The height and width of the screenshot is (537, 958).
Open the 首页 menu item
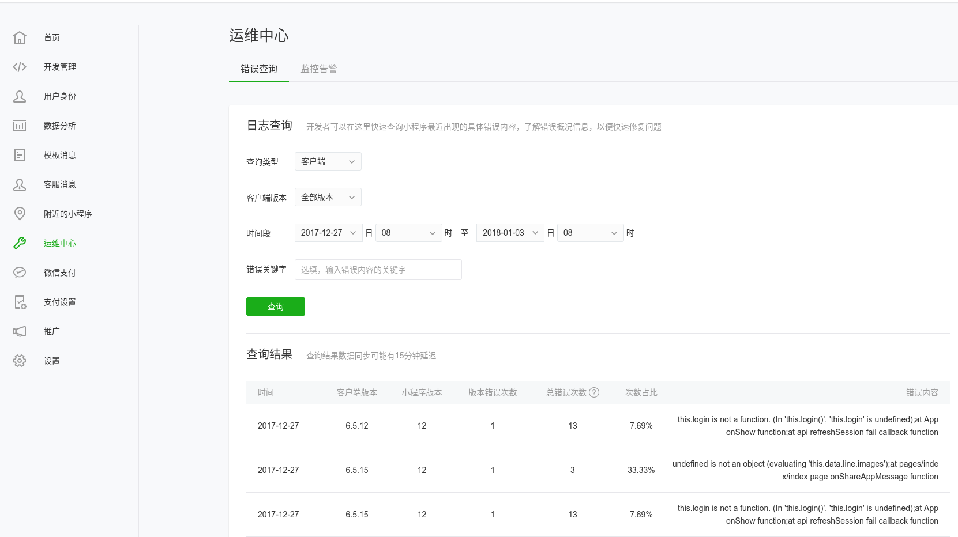point(52,37)
